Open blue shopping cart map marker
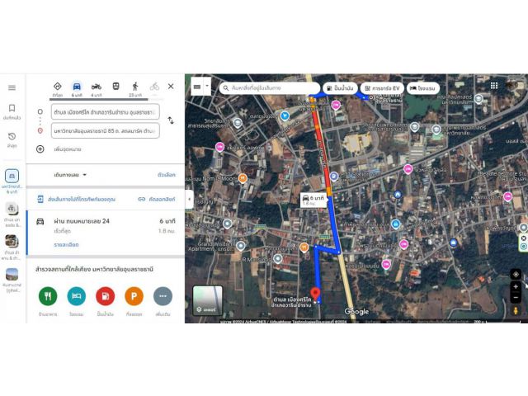Image resolution: width=528 pixels, height=396 pixels. pos(285,116)
